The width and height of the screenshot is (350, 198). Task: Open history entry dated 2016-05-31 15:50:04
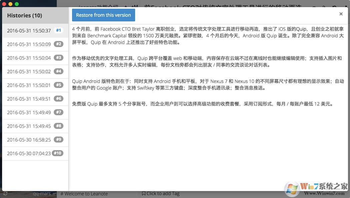[x=35, y=58]
